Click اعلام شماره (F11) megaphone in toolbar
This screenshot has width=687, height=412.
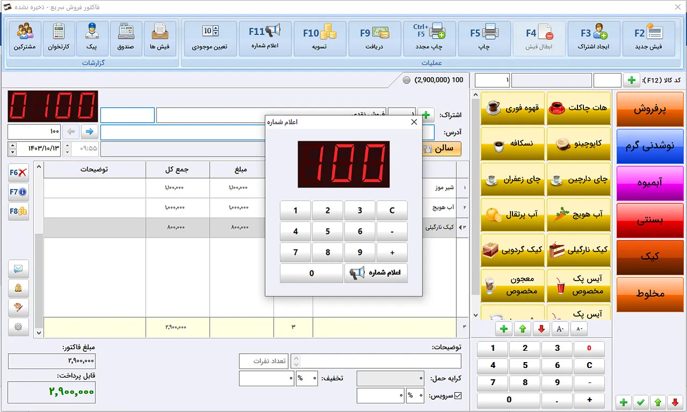point(265,39)
